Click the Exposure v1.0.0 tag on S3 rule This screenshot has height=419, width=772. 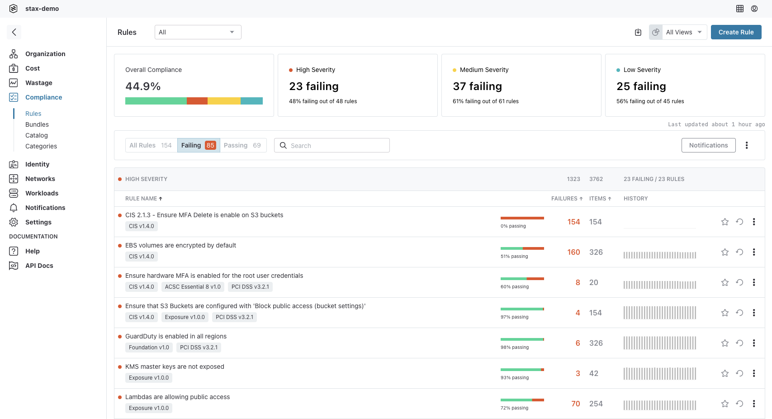coord(185,317)
